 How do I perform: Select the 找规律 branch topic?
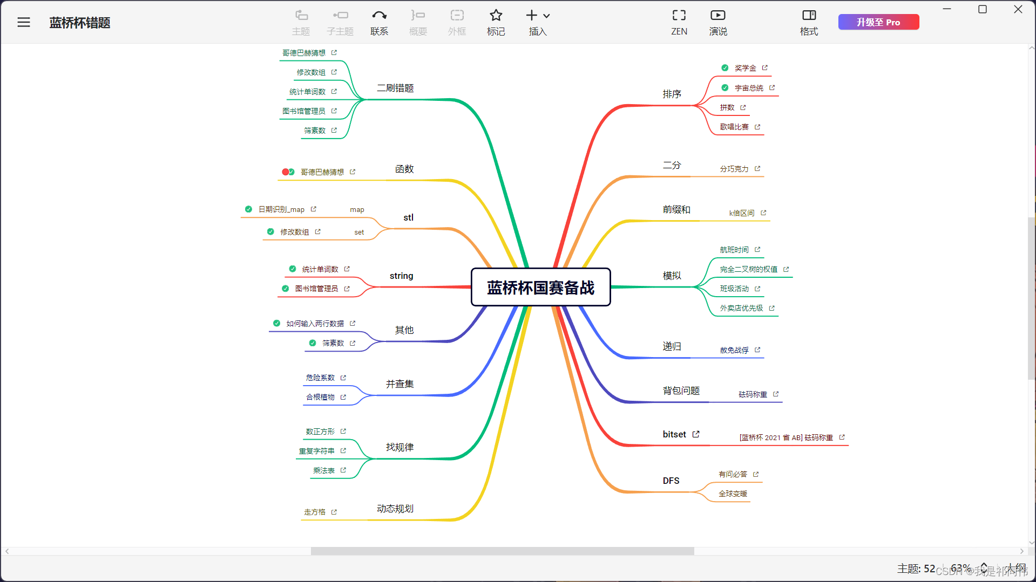(x=400, y=447)
